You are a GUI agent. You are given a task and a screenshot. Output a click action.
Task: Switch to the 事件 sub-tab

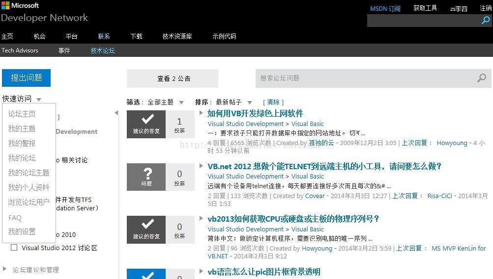coord(64,51)
